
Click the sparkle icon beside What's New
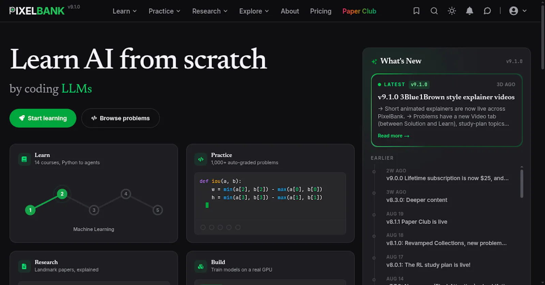coord(374,61)
